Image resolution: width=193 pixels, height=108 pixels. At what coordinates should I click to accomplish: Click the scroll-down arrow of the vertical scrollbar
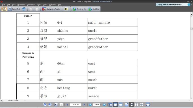(191, 98)
